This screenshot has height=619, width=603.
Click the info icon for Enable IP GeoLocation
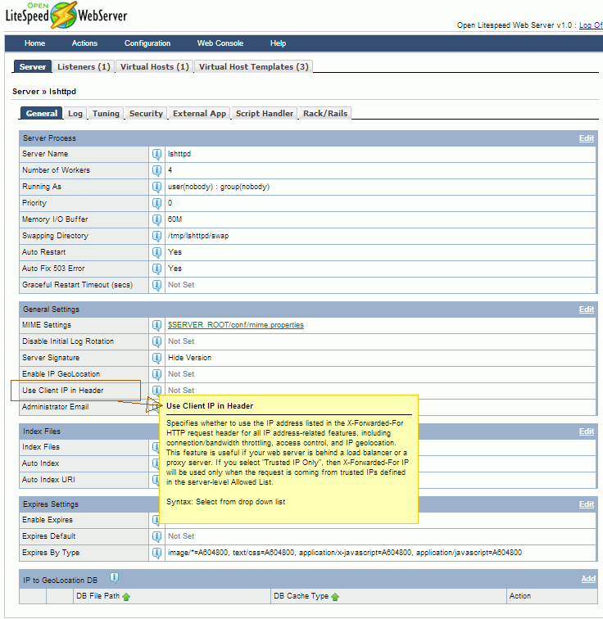(156, 374)
